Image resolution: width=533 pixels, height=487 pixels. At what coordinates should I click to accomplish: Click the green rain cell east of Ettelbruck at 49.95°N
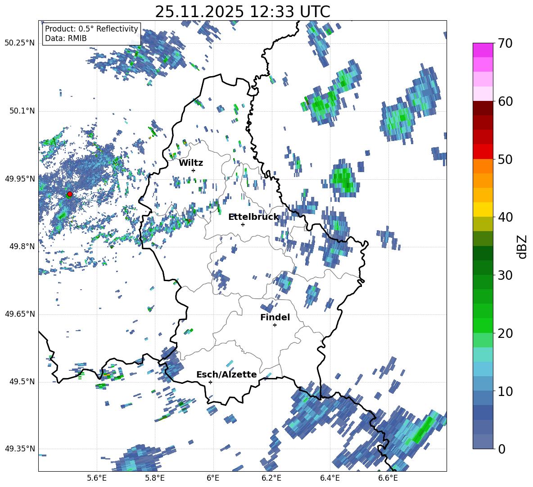[343, 178]
